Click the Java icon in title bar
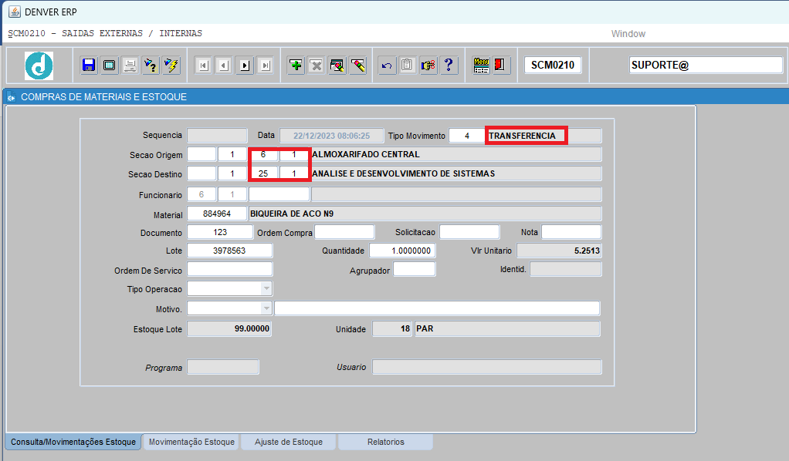Viewport: 789px width, 461px height. click(15, 12)
